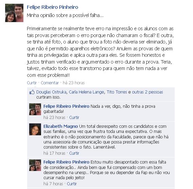Like the 'há 7 horas' comment
193x189 pixels.
pos(72,184)
